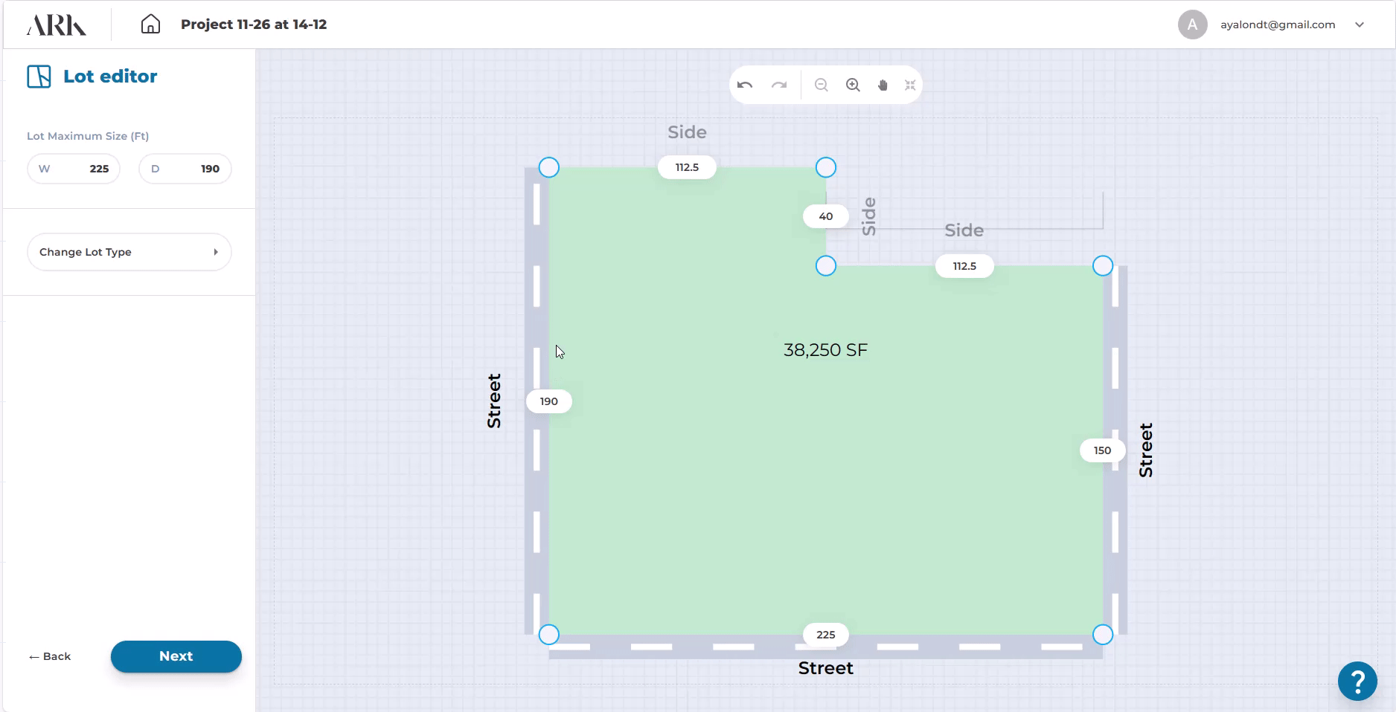Expand the Change Lot Type menu
Image resolution: width=1396 pixels, height=712 pixels.
pyautogui.click(x=129, y=252)
